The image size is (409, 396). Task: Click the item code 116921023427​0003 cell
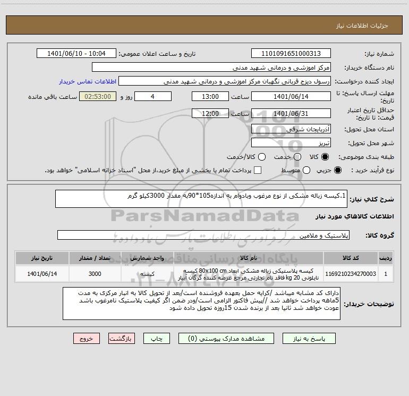[x=351, y=274]
